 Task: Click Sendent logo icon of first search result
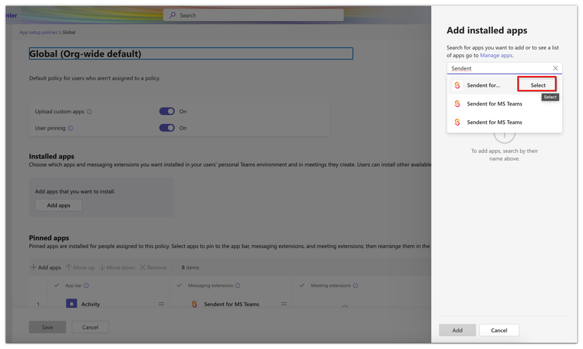pyautogui.click(x=458, y=85)
